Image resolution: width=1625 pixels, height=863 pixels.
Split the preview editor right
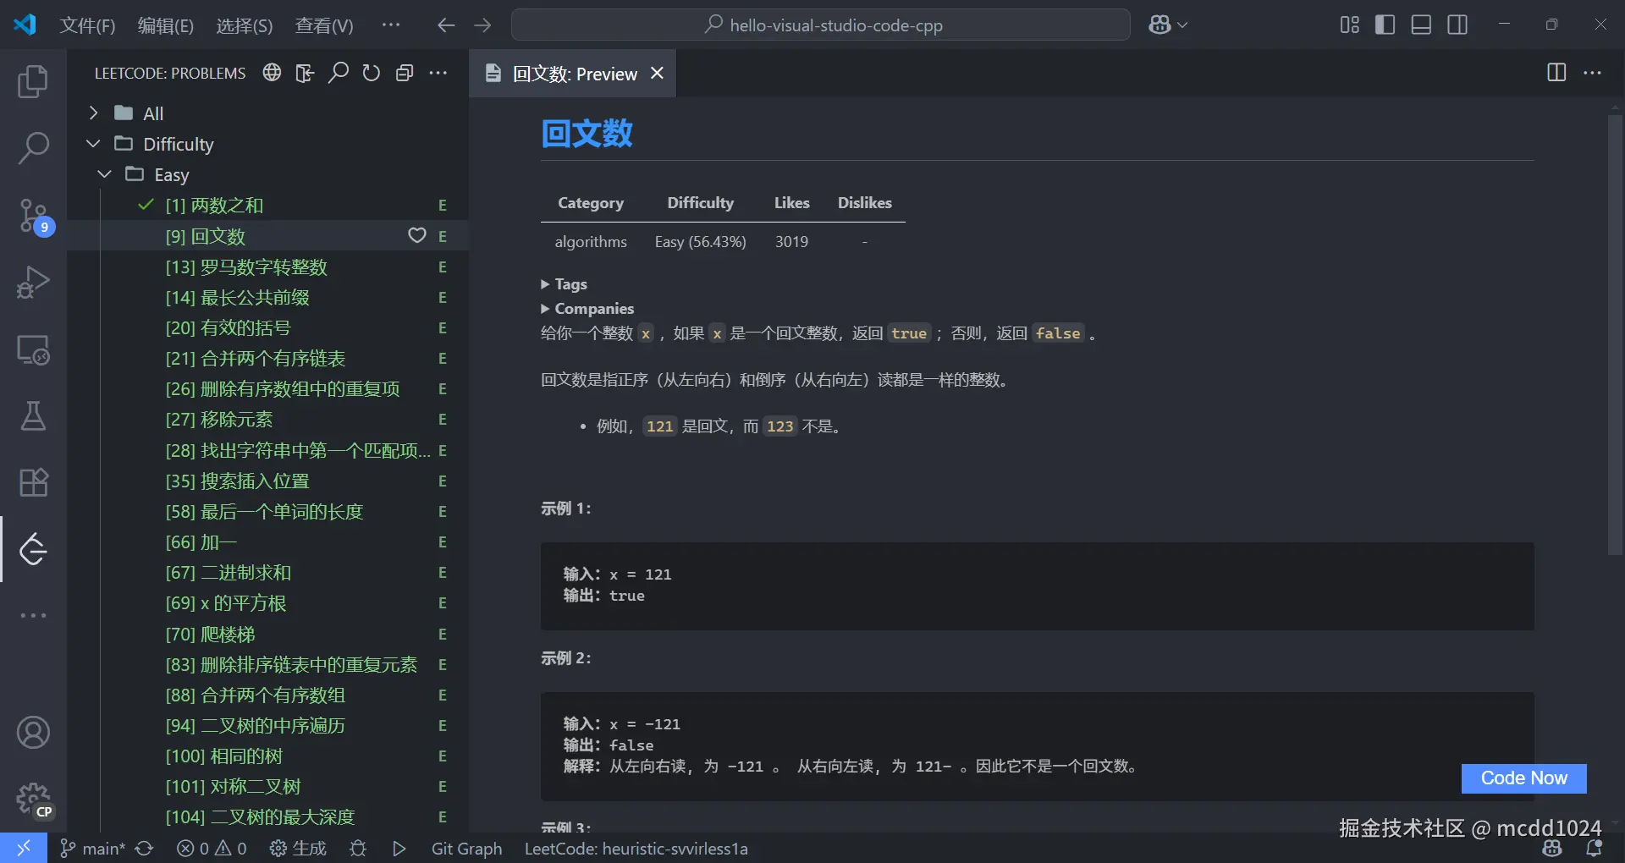tap(1556, 73)
